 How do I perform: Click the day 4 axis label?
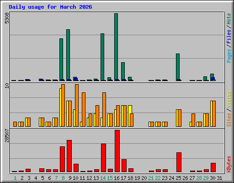pos(36,178)
